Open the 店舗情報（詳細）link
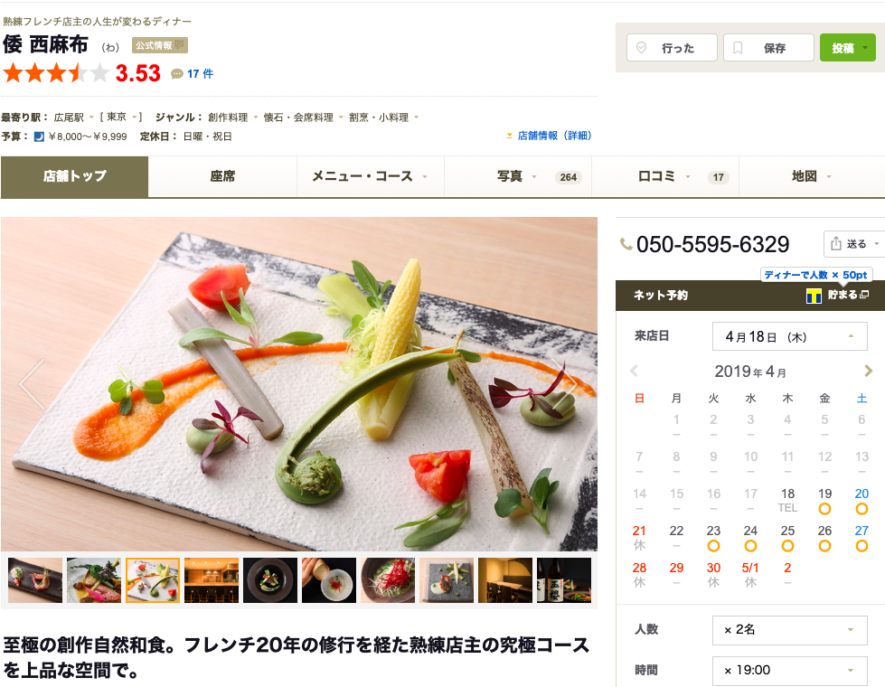 click(553, 136)
